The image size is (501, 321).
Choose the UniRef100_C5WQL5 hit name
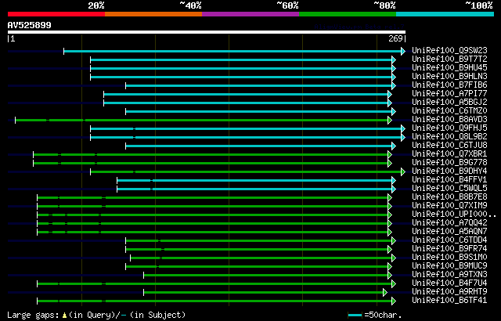[449, 189]
